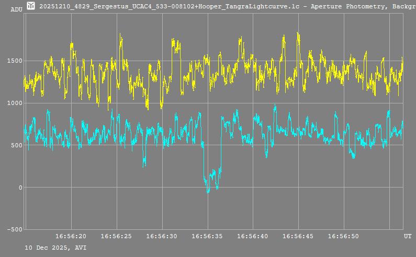The height and width of the screenshot is (257, 416).
Task: Click the 16:56:45 time axis label
Action: [298, 237]
